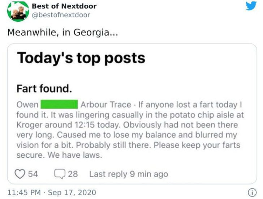This screenshot has height=199, width=263.
Task: Open the Fart found. post title
Action: click(x=44, y=89)
